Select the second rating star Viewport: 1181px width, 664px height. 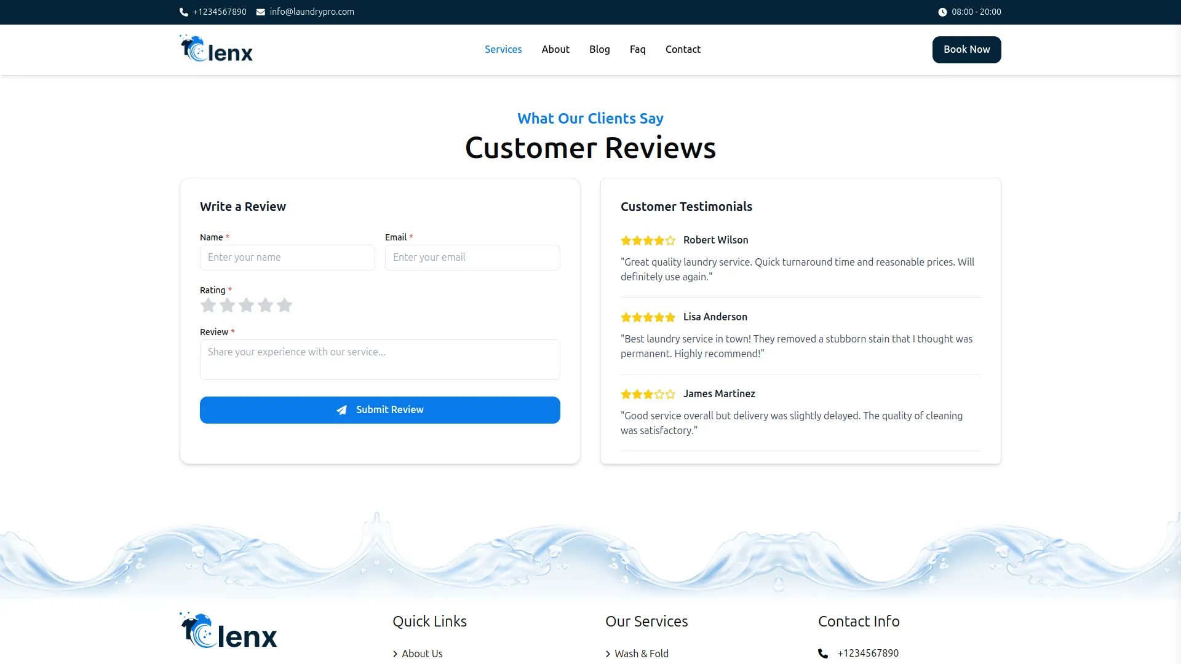[x=227, y=305]
